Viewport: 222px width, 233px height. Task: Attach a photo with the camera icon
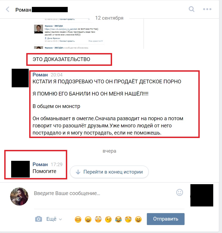[x=39, y=219]
